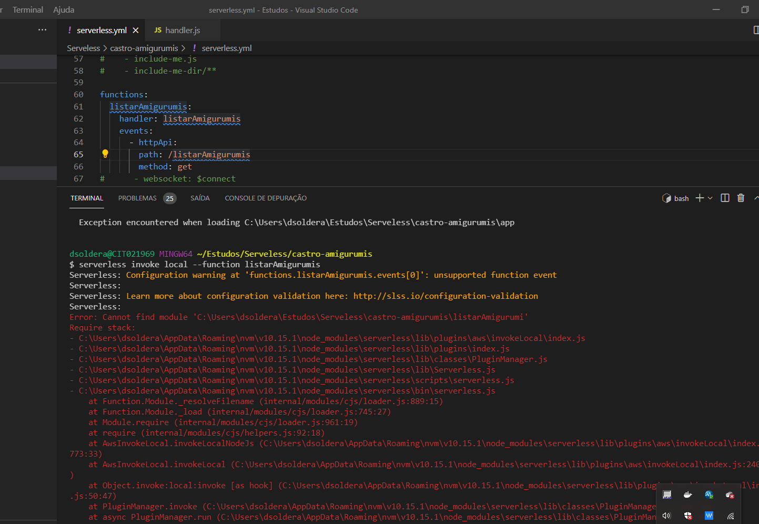Screen dimensions: 759x524
Task: Close the serverless.yml editor tab
Action: click(136, 31)
